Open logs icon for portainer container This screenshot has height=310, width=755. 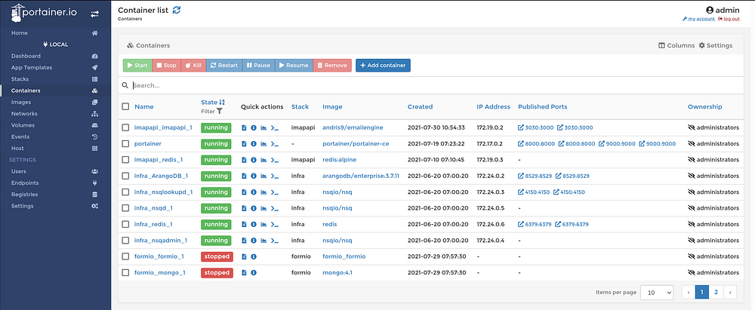pos(245,144)
